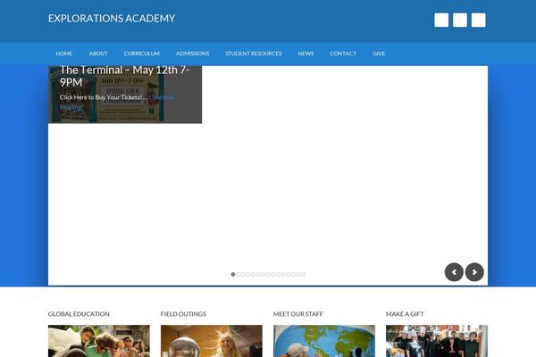
Task: Select the first dark active slide dot
Action: click(233, 274)
